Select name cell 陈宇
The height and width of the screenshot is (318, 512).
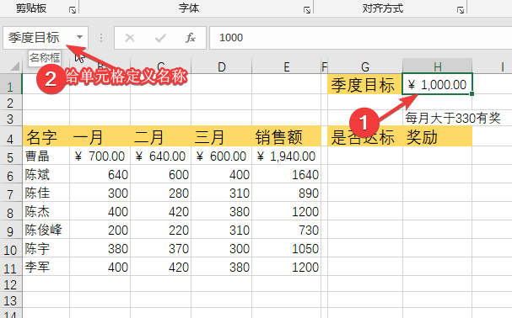click(x=46, y=249)
